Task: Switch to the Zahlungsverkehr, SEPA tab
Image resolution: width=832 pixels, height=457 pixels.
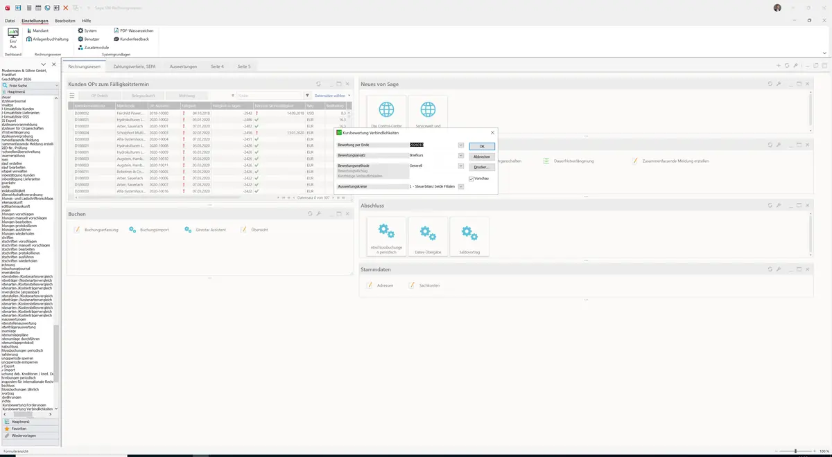Action: (135, 66)
